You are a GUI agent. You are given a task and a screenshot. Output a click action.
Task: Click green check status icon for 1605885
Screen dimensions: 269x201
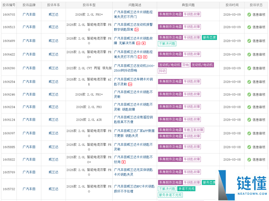click(249, 147)
